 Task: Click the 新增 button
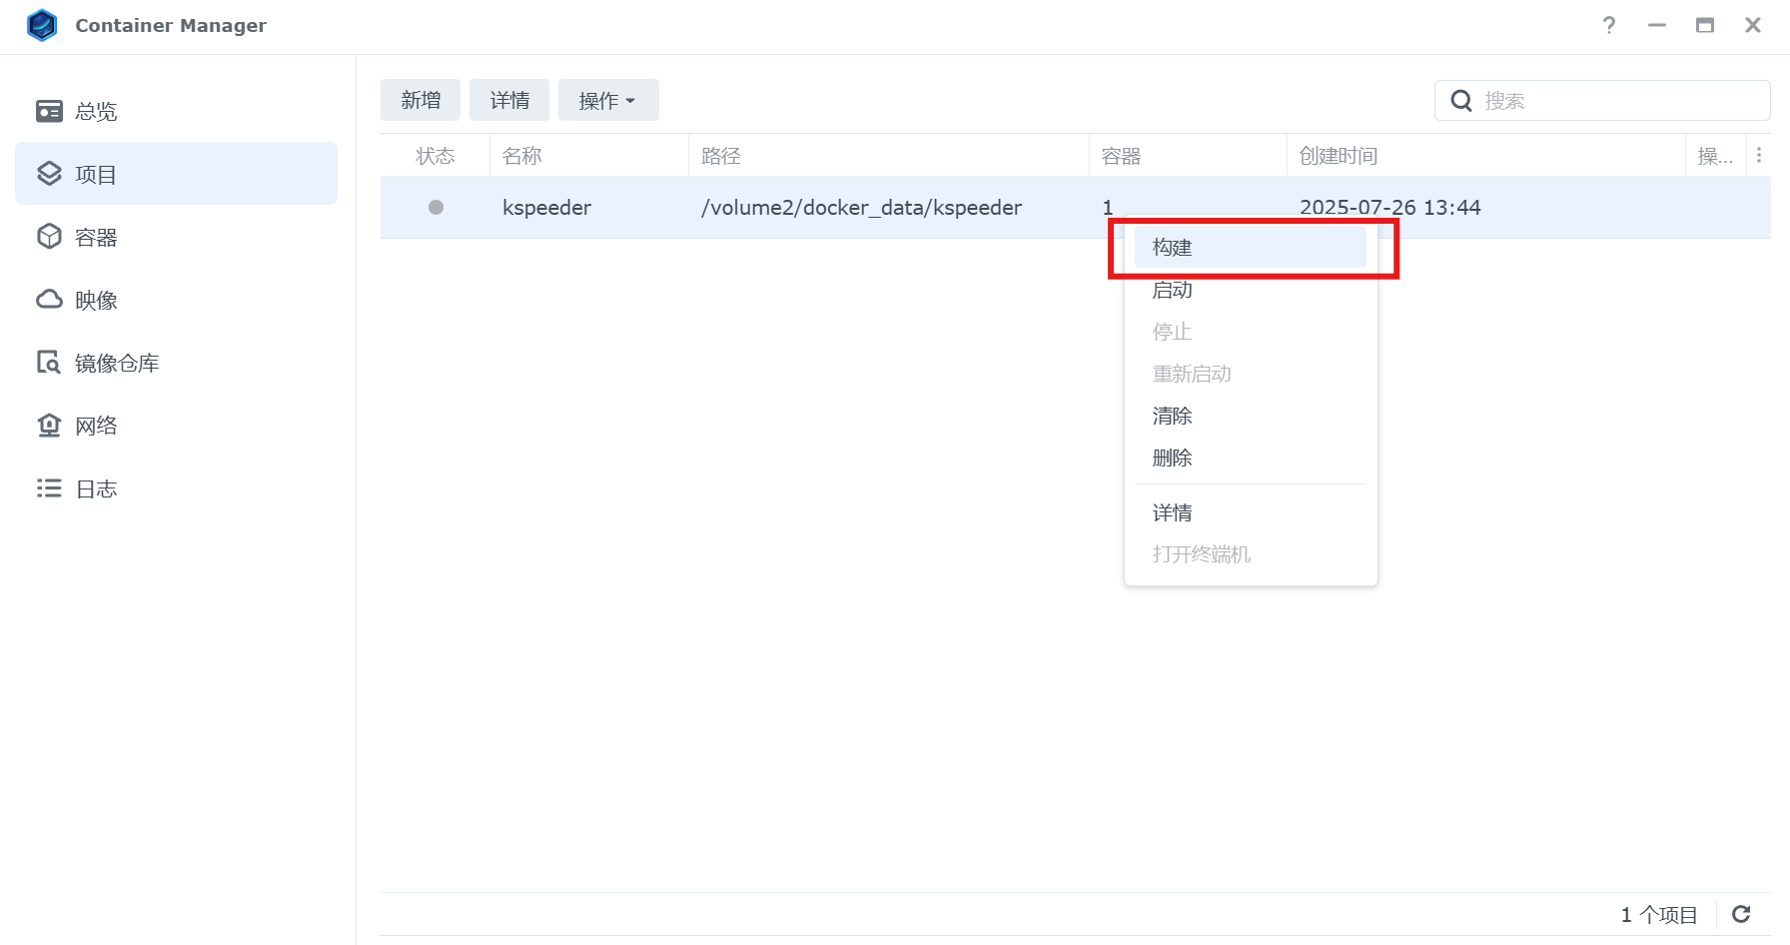(x=421, y=101)
